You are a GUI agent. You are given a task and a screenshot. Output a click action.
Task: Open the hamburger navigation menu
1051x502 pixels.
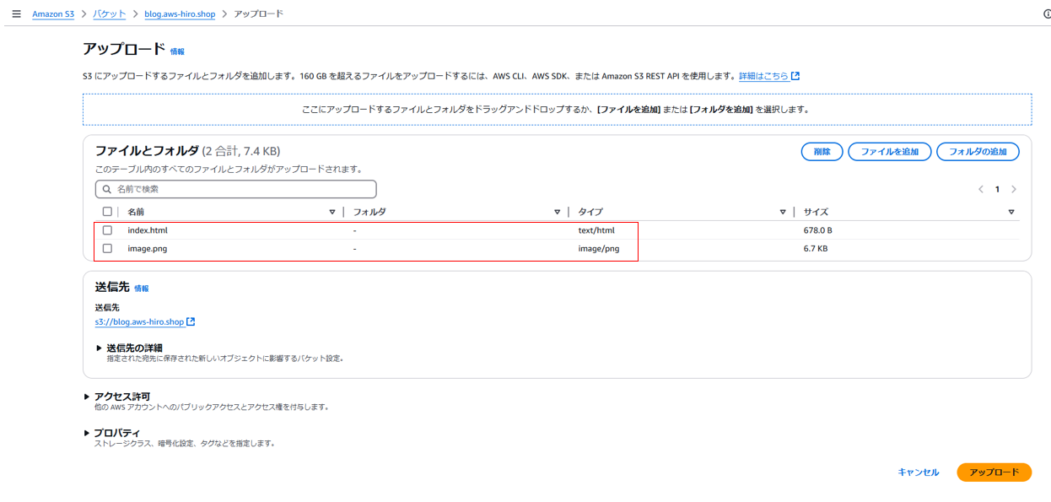[x=16, y=14]
